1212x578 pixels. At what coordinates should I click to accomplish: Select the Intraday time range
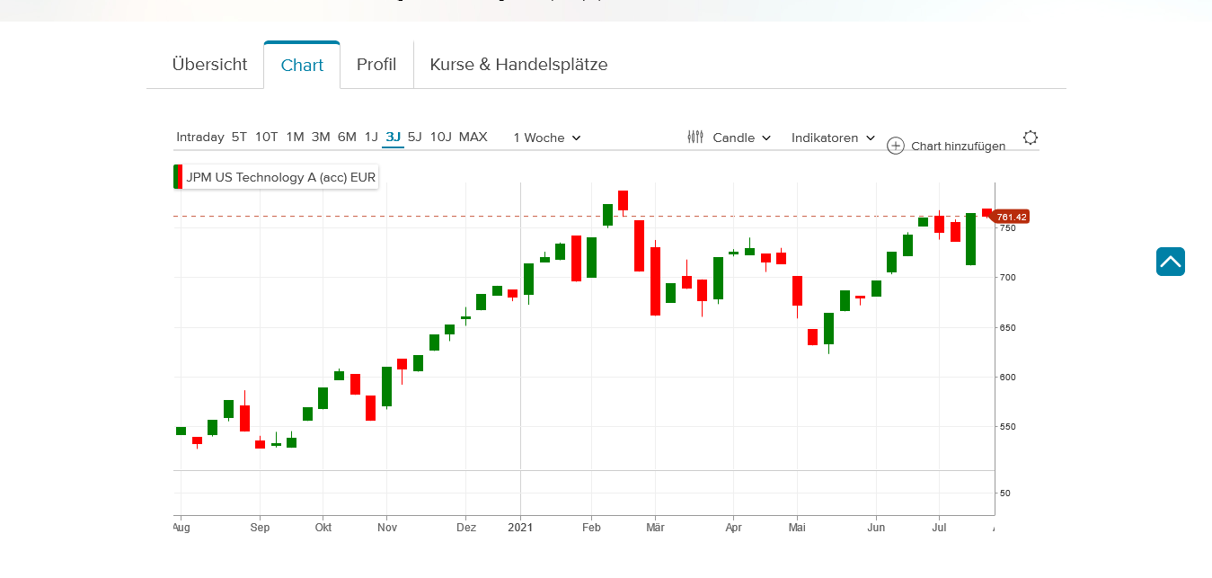click(200, 137)
